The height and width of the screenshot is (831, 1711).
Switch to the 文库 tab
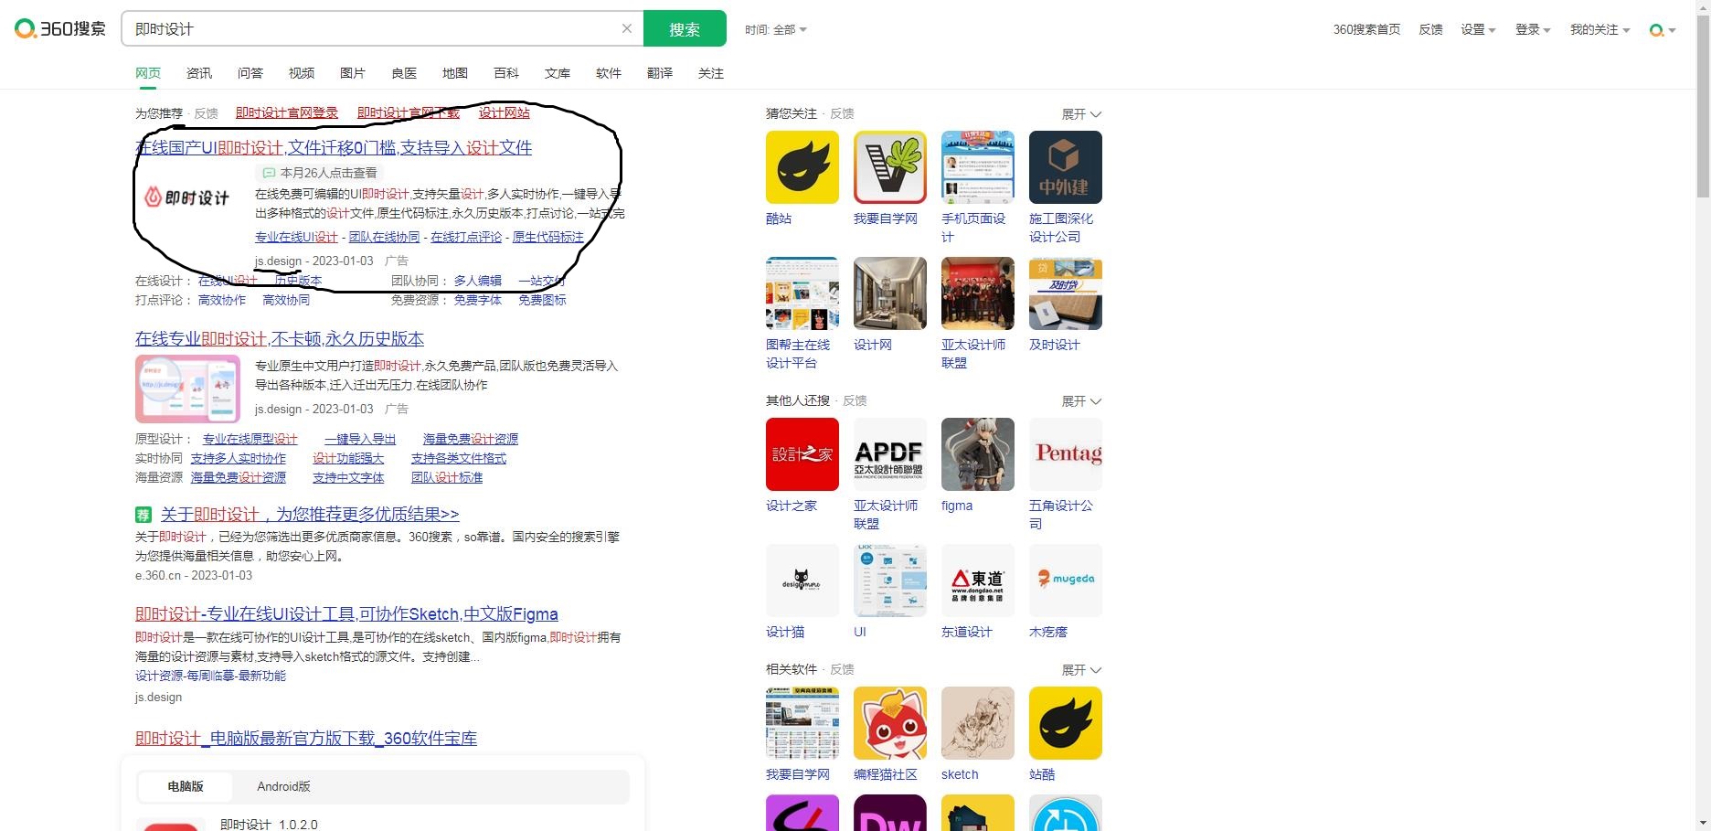click(x=558, y=73)
